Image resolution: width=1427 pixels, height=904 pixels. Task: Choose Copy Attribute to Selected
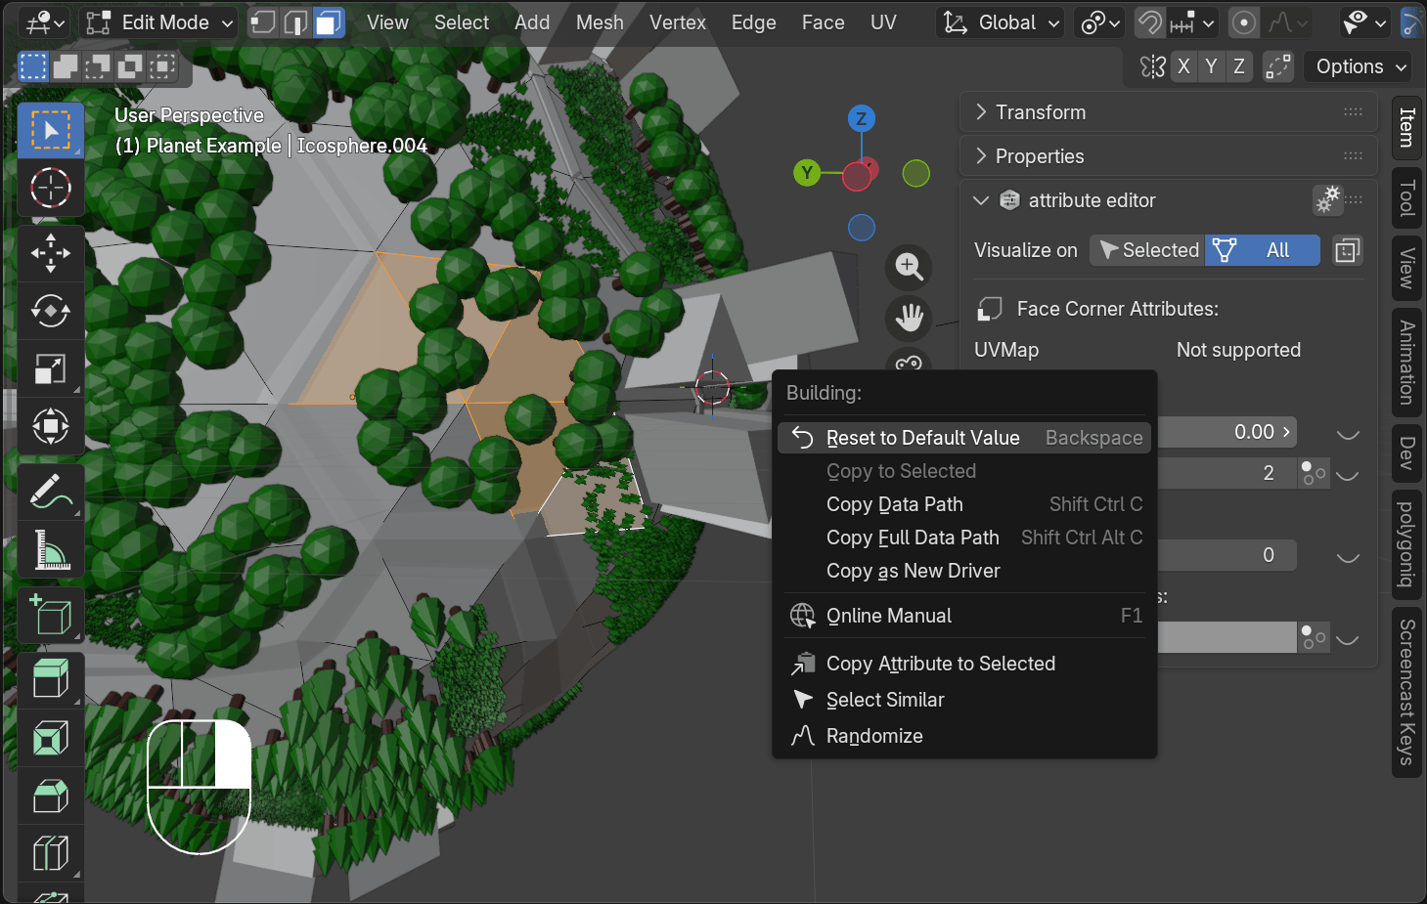click(x=964, y=664)
